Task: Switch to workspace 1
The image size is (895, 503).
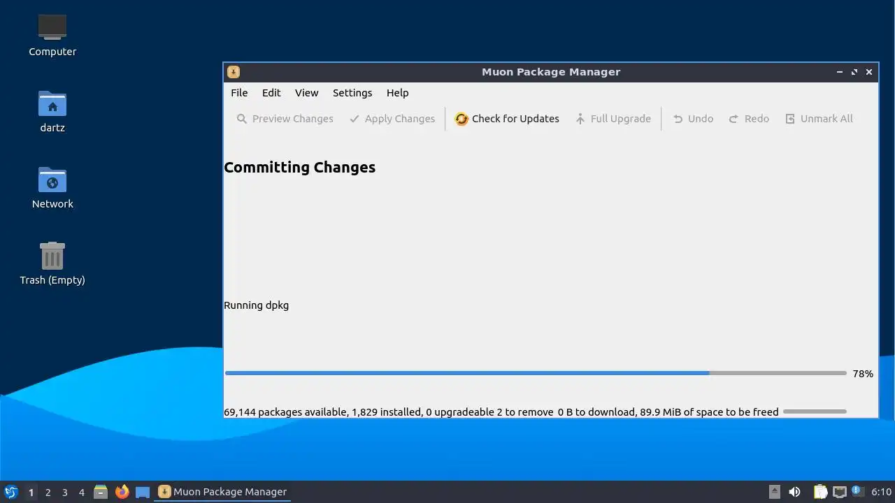Action: pyautogui.click(x=31, y=492)
